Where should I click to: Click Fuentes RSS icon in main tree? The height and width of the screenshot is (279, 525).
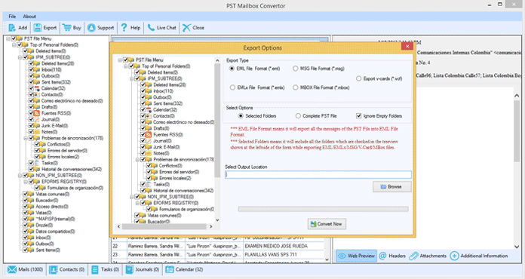point(37,113)
